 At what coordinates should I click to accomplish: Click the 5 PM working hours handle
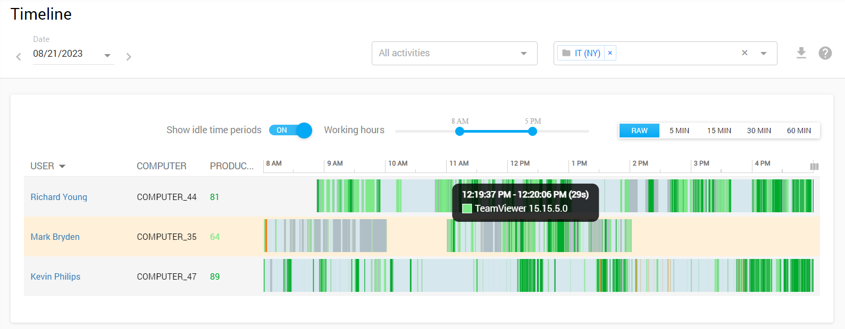pyautogui.click(x=532, y=131)
